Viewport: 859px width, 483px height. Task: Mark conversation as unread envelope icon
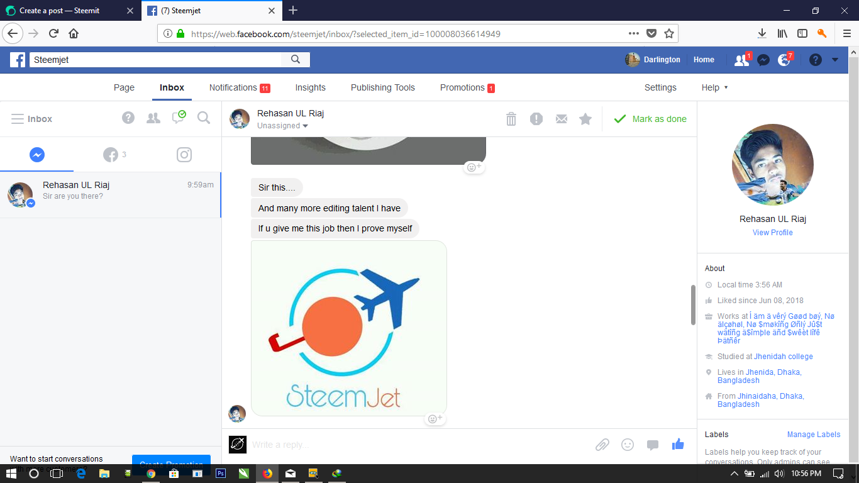[562, 119]
